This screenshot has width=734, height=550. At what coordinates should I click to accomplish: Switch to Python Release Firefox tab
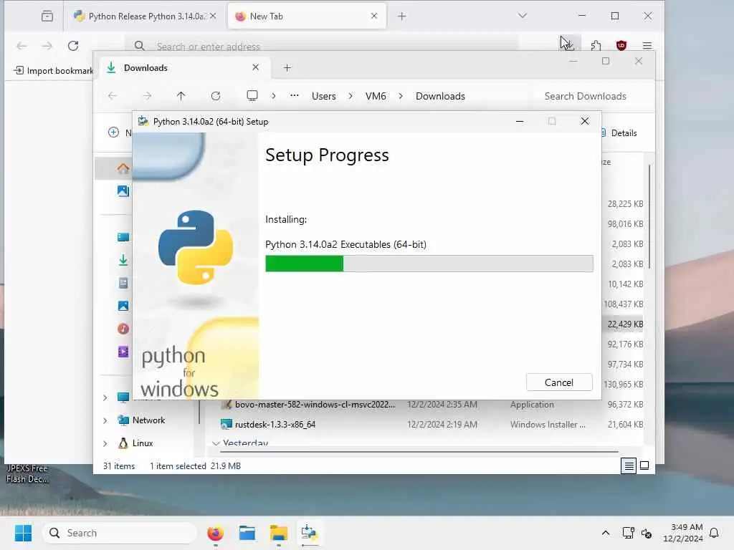click(145, 16)
